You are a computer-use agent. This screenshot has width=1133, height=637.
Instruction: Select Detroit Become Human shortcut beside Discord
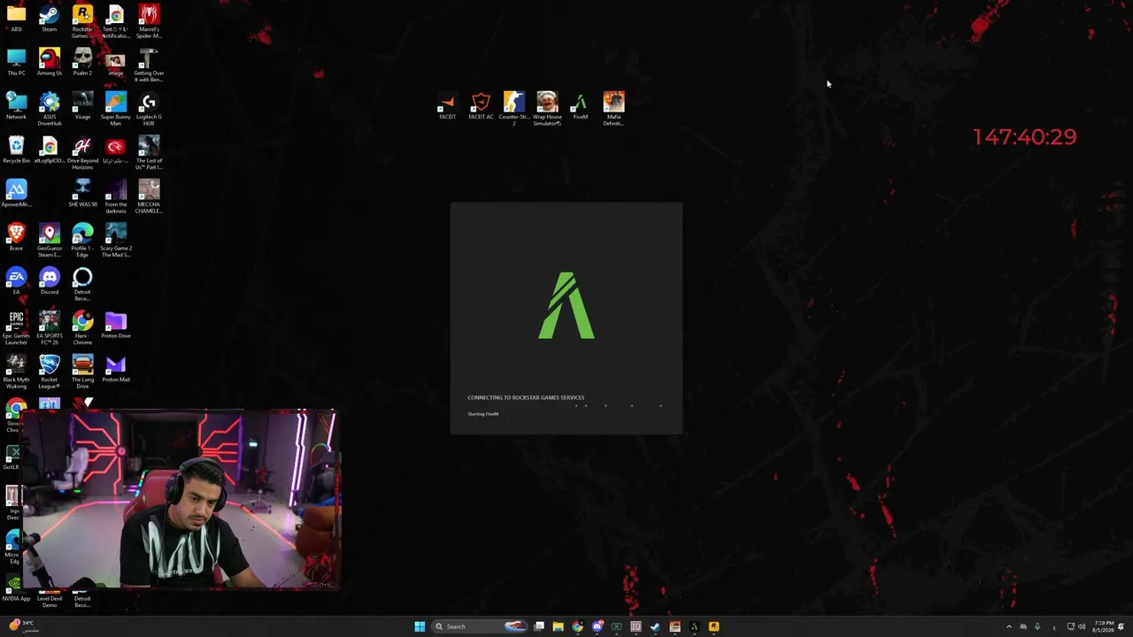coord(82,285)
